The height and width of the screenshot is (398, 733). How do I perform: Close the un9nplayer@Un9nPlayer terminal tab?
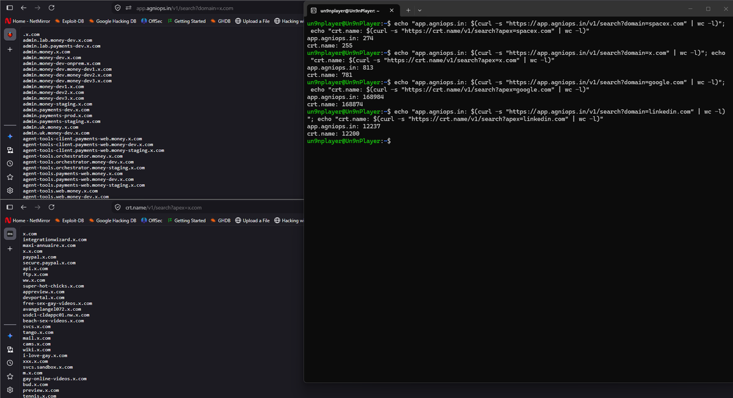[392, 10]
